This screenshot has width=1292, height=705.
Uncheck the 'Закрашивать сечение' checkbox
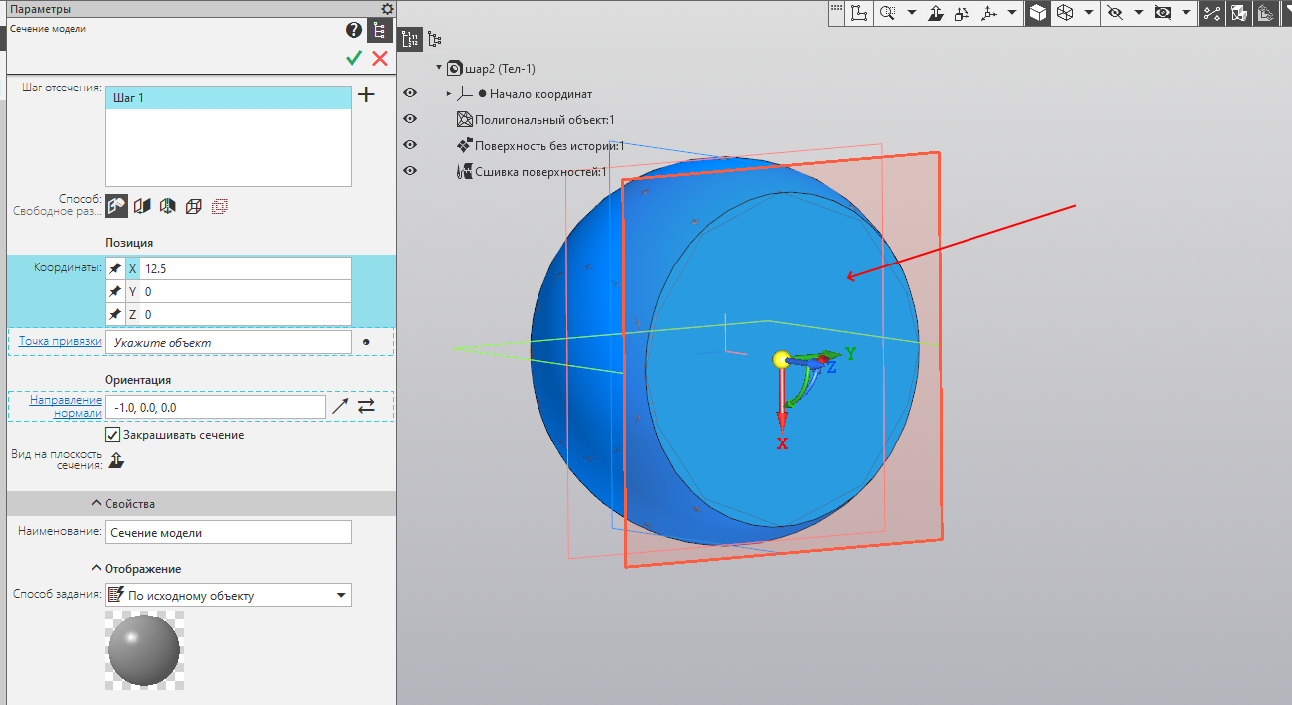tap(112, 435)
